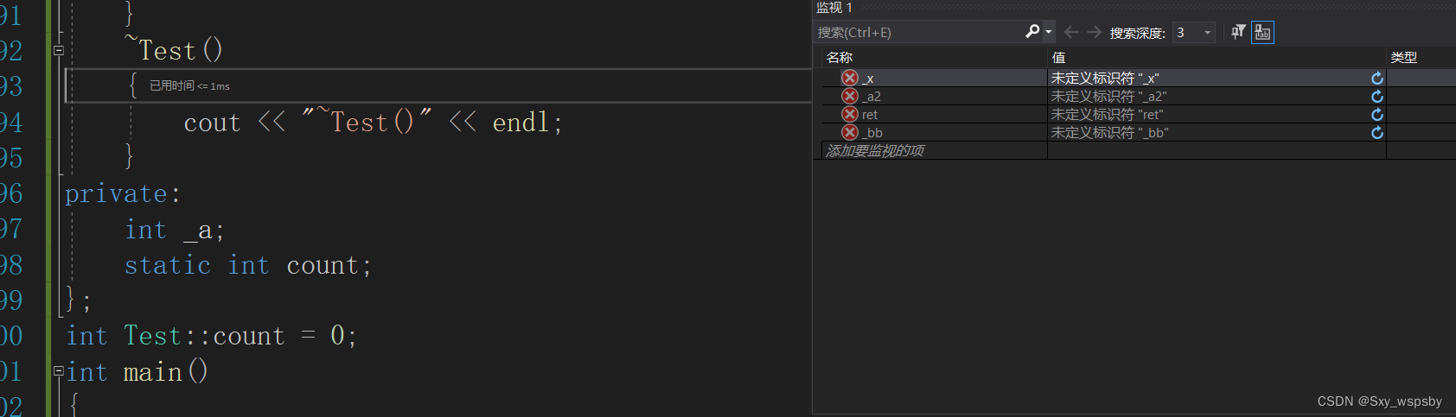Toggle the highlighted Tab view button

pyautogui.click(x=1262, y=32)
